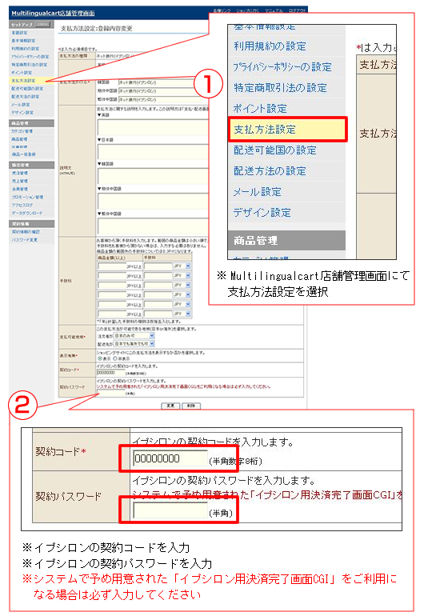Click the enlarged 契約コード field showing 00000000
This screenshot has width=432, height=616.
point(170,459)
